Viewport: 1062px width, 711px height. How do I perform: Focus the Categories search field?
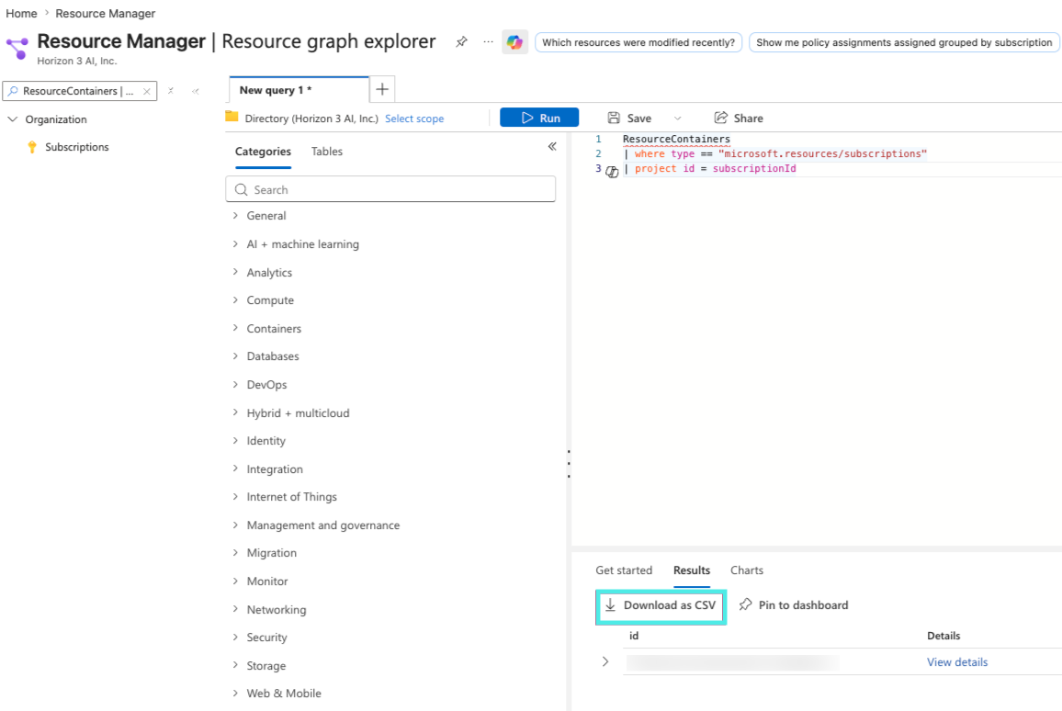(390, 189)
